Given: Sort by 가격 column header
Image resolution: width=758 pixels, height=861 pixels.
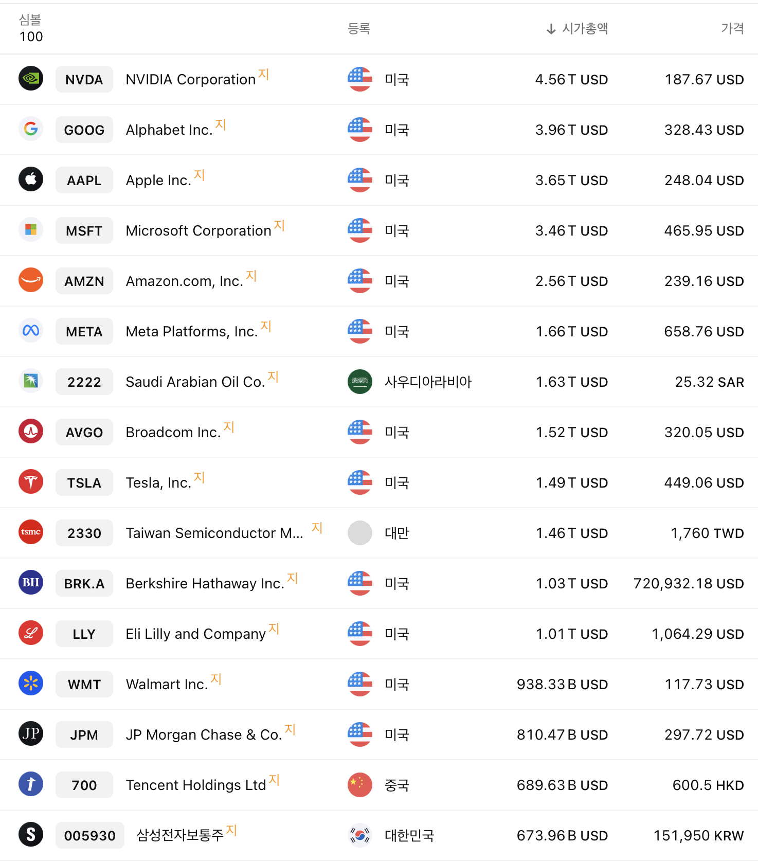Looking at the screenshot, I should (732, 29).
